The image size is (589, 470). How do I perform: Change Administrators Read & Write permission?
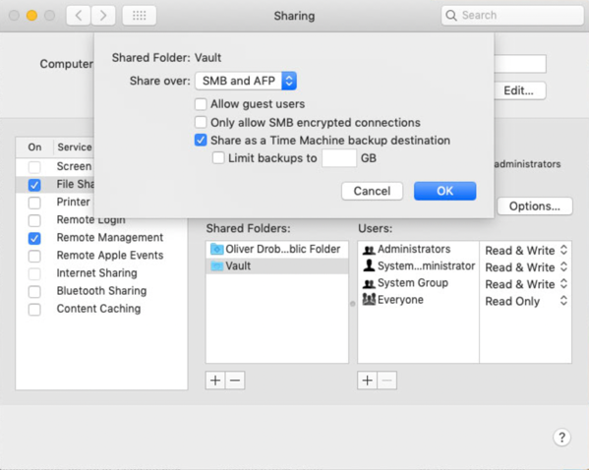tap(525, 250)
